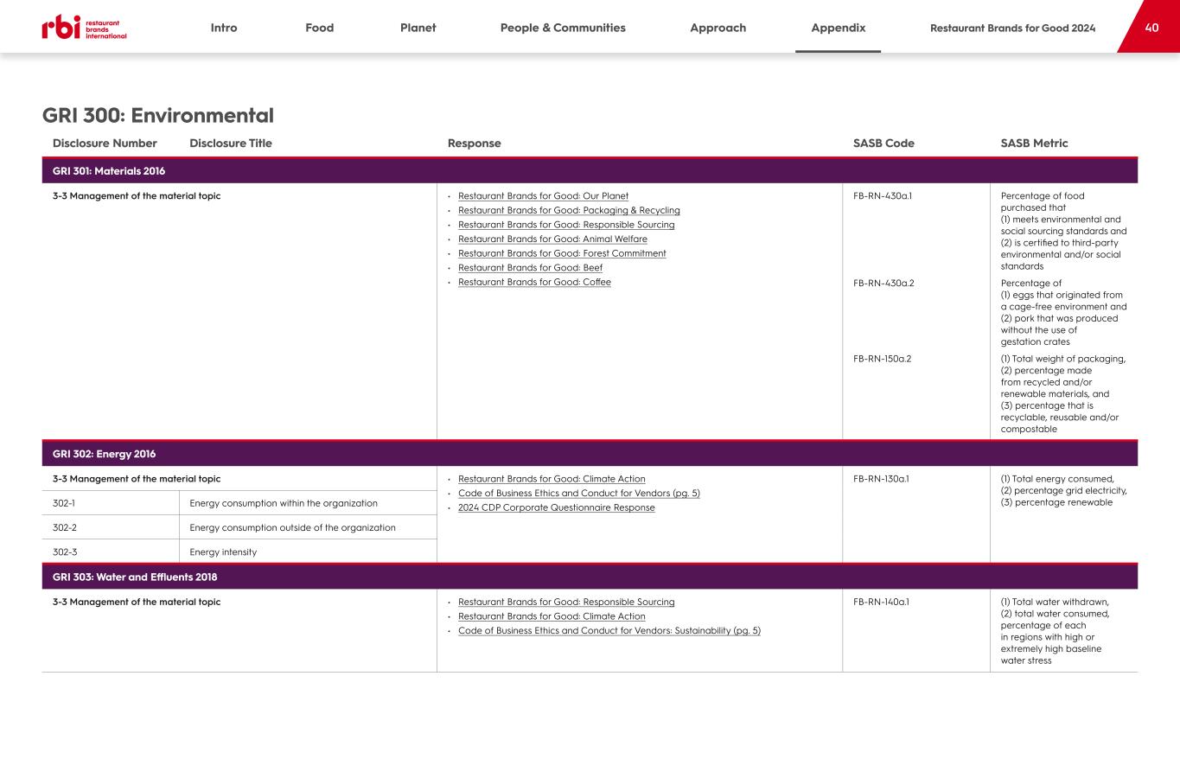Click the RBI logo in the header
Viewport: 1180px width, 759px height.
coord(84,28)
